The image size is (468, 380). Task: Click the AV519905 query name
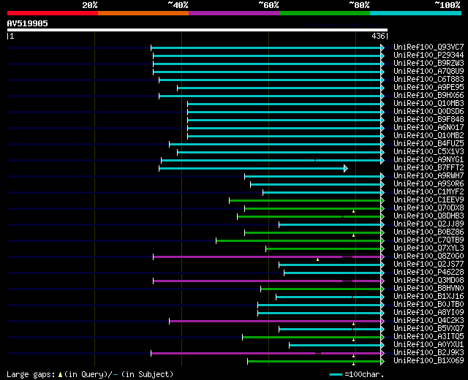[x=28, y=23]
